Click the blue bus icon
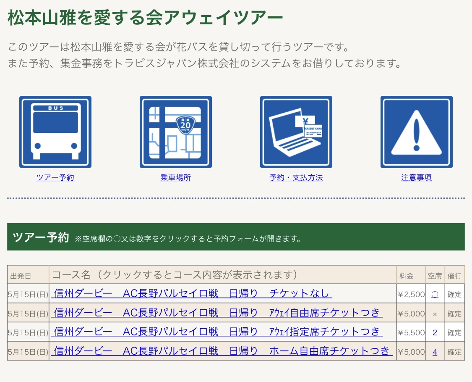This screenshot has width=472, height=382. (55, 132)
